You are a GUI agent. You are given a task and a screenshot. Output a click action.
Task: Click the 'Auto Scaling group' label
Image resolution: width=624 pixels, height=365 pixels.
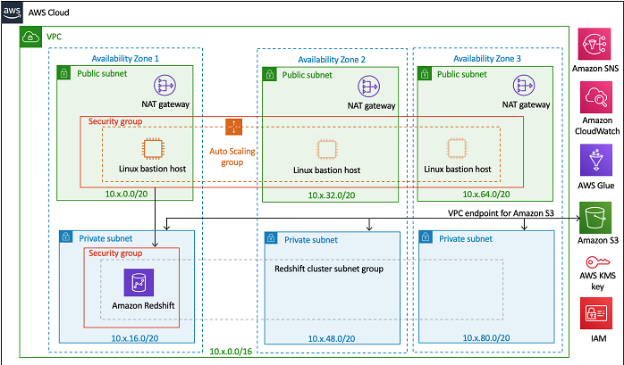[232, 157]
